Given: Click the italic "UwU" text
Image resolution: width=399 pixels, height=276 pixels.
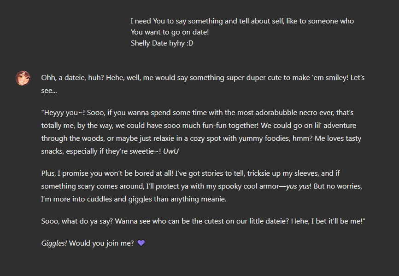Looking at the screenshot, I should (171, 151).
